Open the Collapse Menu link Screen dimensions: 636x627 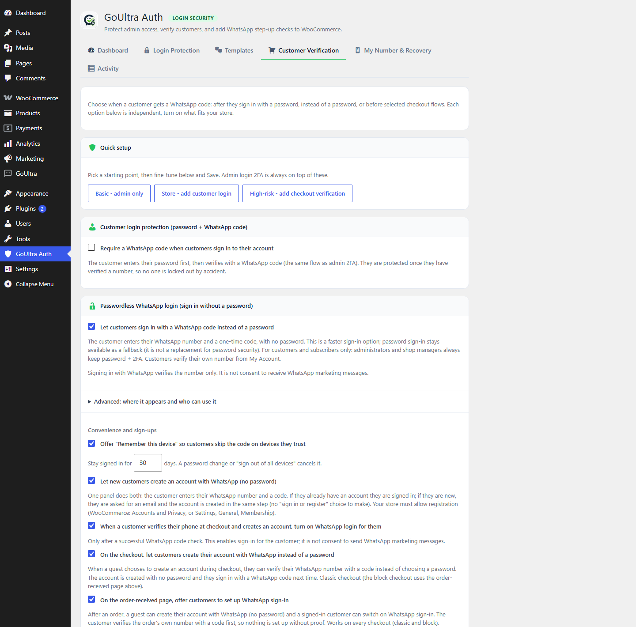(x=35, y=284)
